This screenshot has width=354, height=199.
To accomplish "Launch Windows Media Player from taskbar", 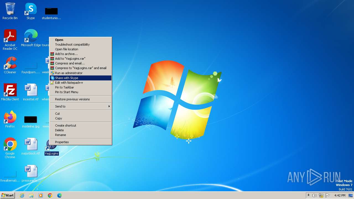I will point(41,195).
